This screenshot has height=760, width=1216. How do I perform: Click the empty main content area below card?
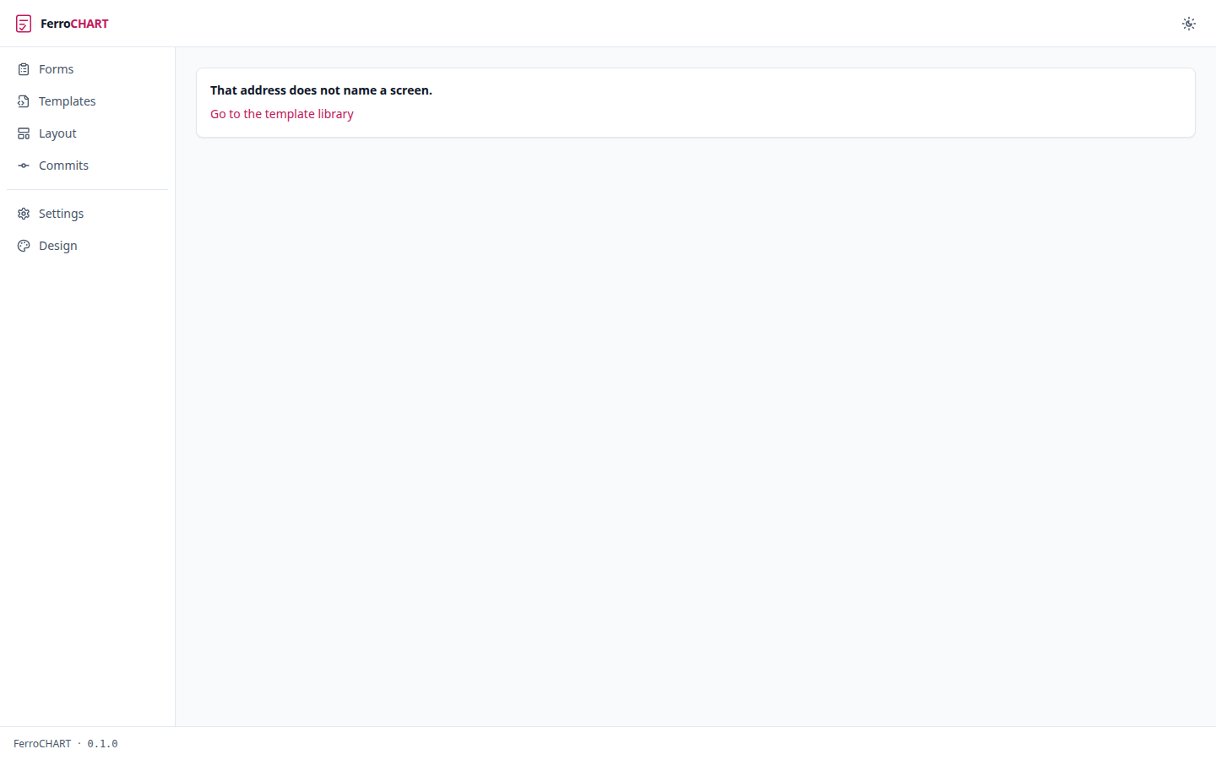click(696, 431)
